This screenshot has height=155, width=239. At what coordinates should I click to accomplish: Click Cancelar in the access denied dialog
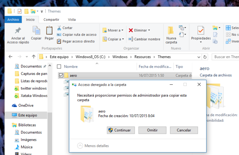point(184,130)
